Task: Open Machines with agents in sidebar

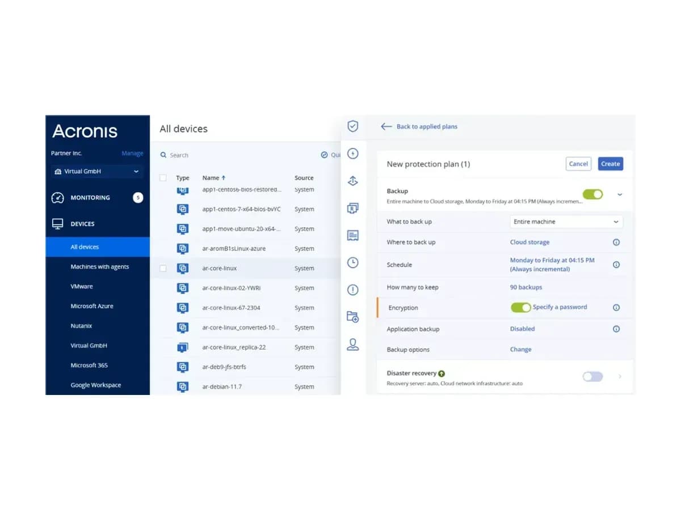Action: (x=100, y=267)
